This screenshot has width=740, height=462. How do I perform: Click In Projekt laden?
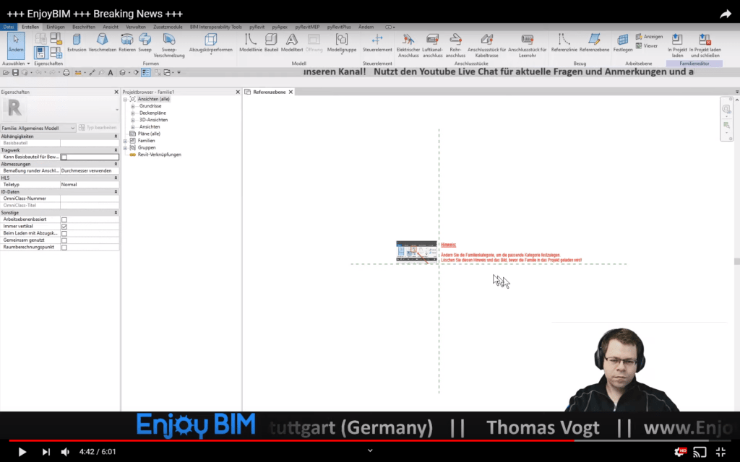point(677,45)
